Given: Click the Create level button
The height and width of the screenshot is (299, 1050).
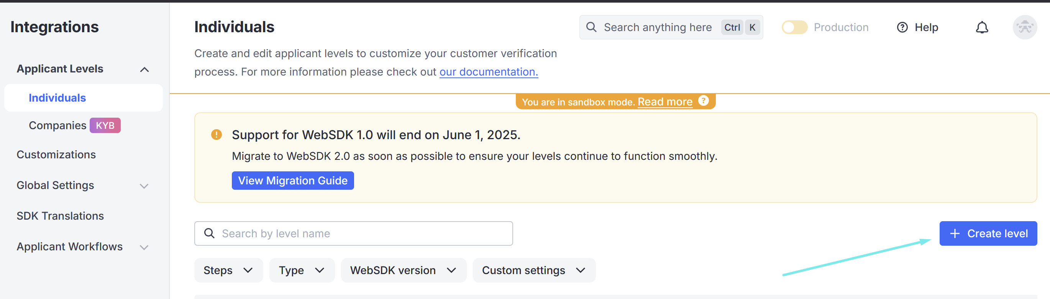Looking at the screenshot, I should 988,233.
